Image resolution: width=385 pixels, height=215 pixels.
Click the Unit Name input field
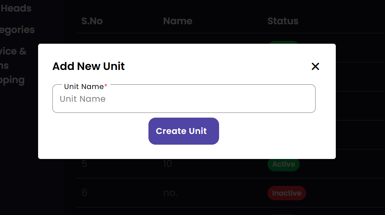pyautogui.click(x=184, y=99)
